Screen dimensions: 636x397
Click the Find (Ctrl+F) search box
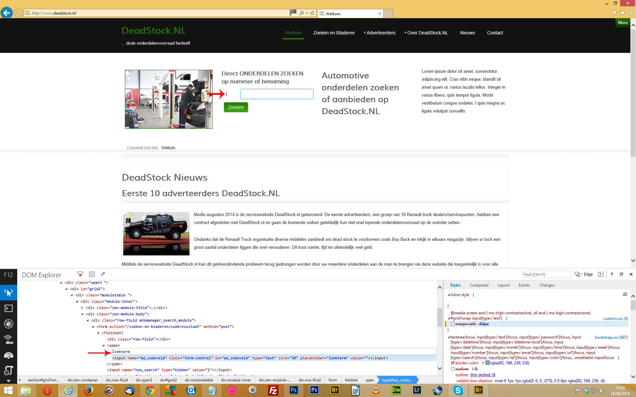tap(547, 274)
